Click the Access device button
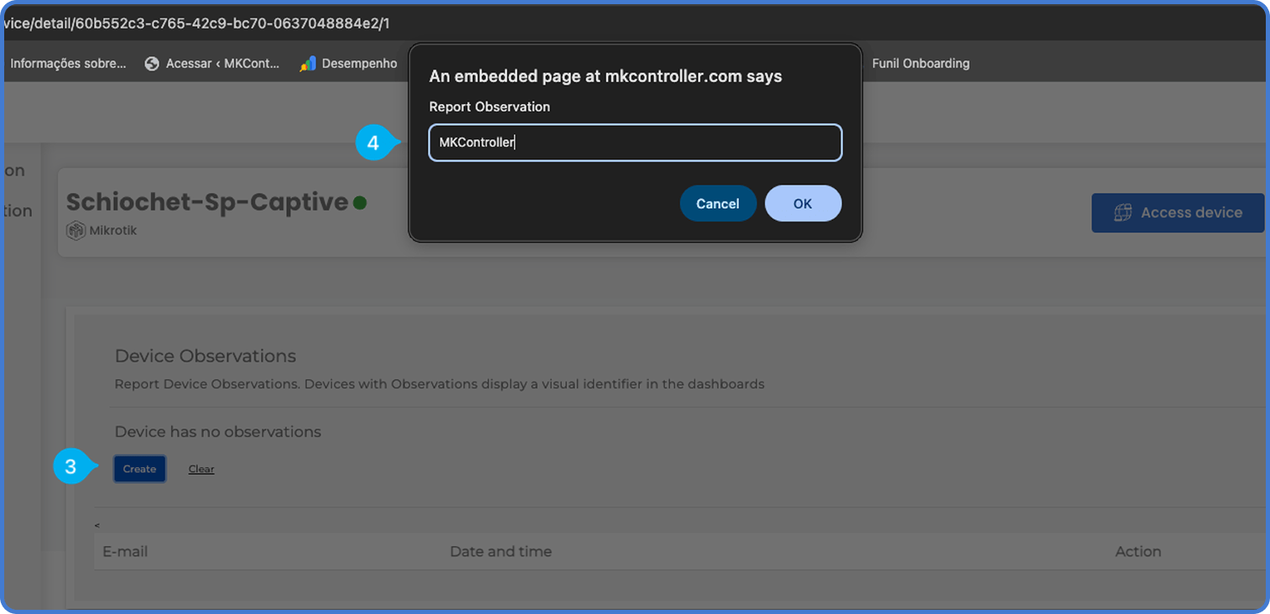The width and height of the screenshot is (1270, 614). click(1178, 213)
